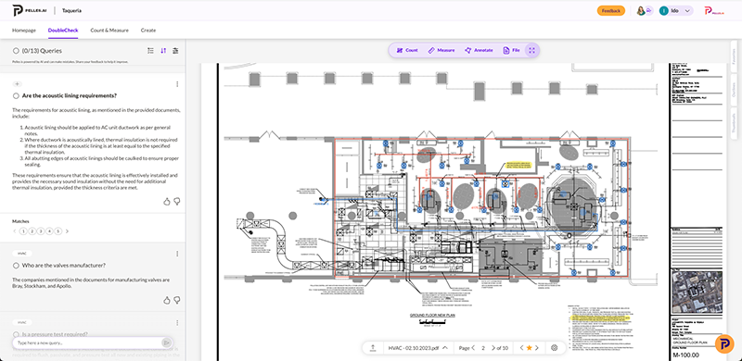Open the viewer settings gear icon
742x361 pixels.
[x=555, y=348]
